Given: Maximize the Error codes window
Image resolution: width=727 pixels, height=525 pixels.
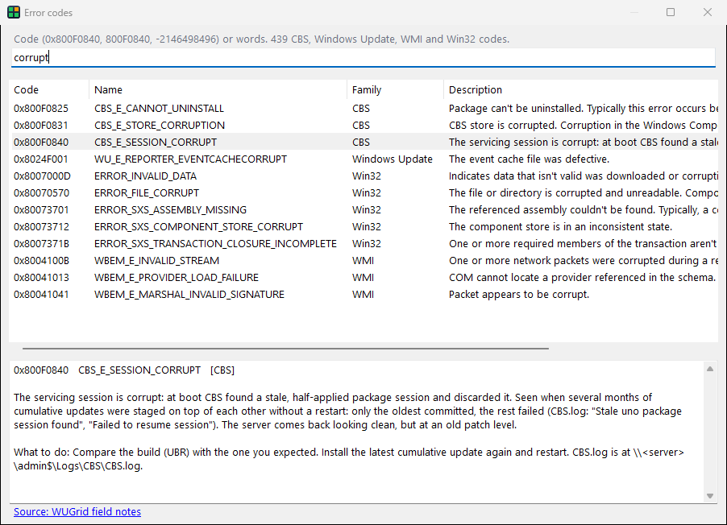Looking at the screenshot, I should 671,13.
